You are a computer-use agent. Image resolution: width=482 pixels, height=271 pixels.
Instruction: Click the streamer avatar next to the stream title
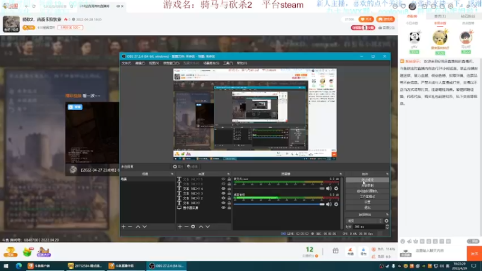(11, 24)
